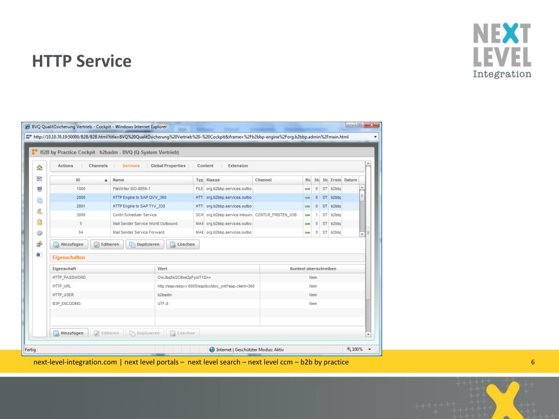Image resolution: width=559 pixels, height=419 pixels.
Task: Click green arrow in Mail Sender Service Forward row
Action: 307,232
